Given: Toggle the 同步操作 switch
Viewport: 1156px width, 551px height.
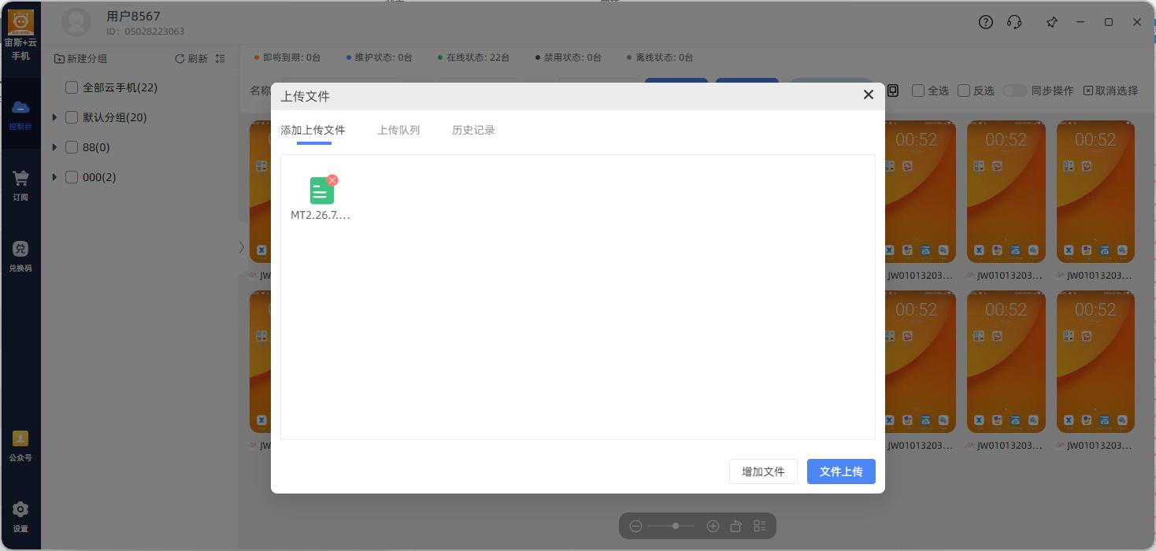Looking at the screenshot, I should click(x=1014, y=91).
